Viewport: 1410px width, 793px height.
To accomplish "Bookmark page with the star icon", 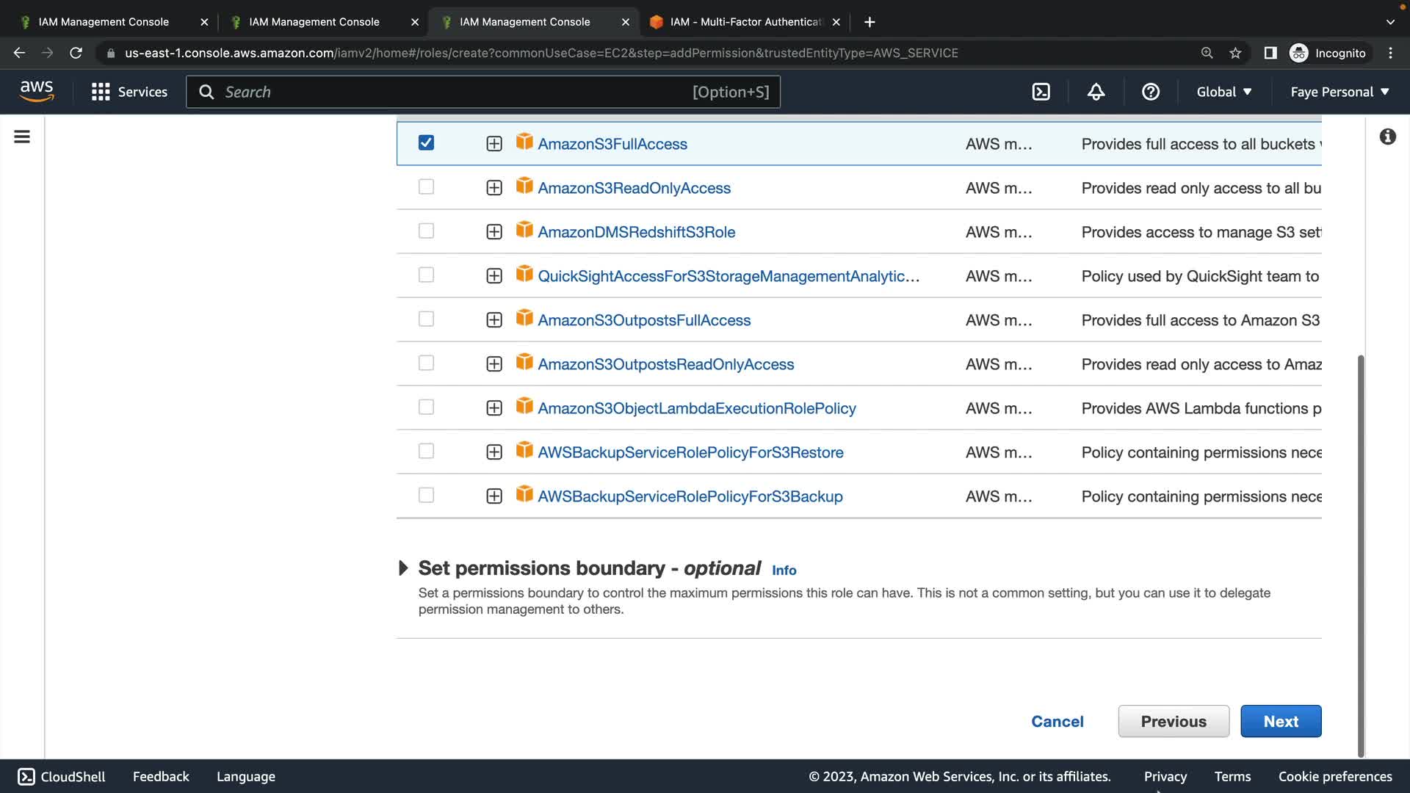I will pos(1235,53).
